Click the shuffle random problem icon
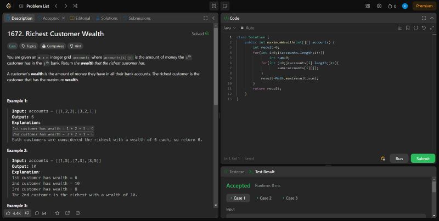 click(x=75, y=6)
